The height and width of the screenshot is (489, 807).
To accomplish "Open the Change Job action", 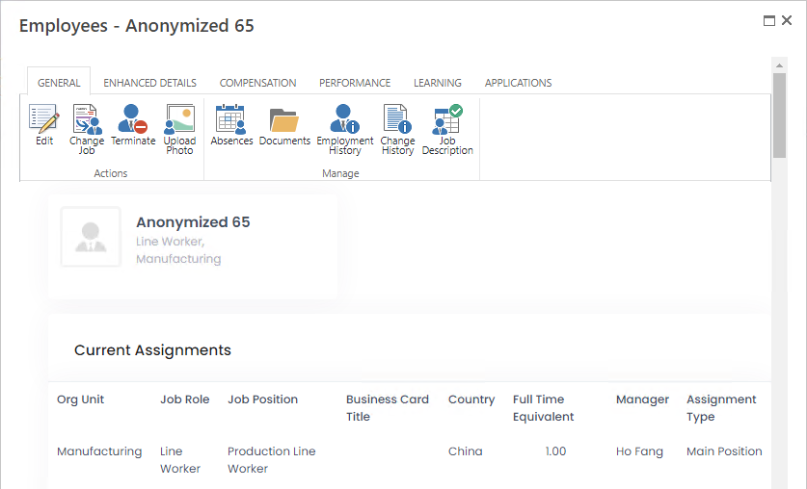I will (x=87, y=119).
